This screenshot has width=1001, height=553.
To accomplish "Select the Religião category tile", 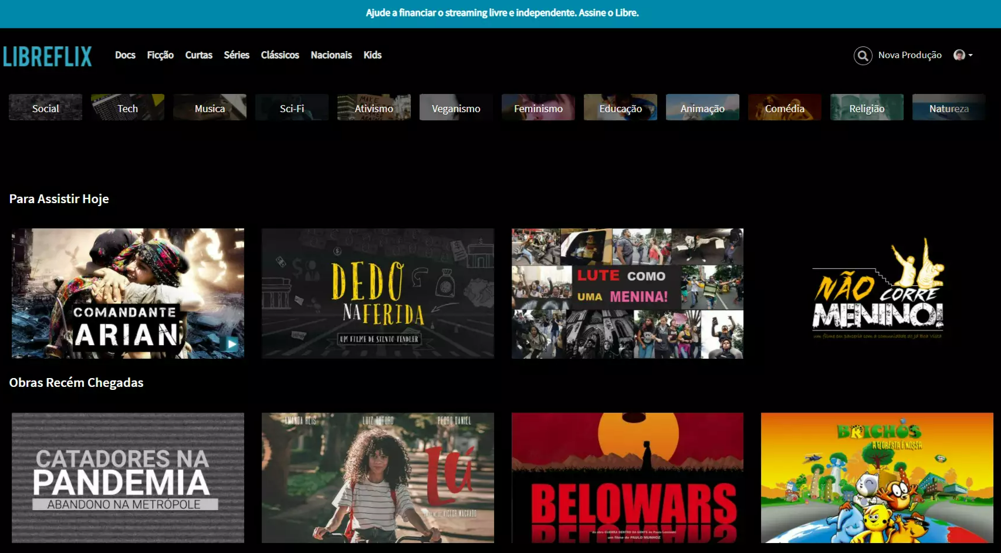I will tap(867, 107).
